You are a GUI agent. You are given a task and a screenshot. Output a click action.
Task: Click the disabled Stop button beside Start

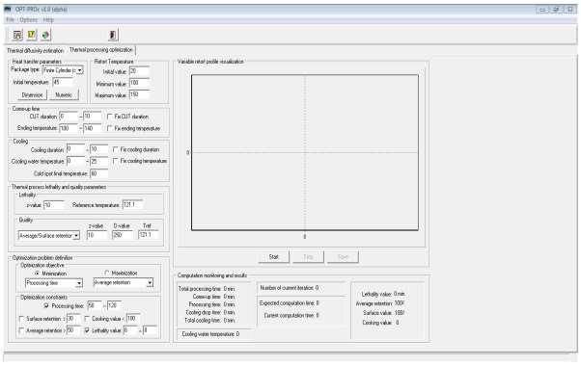click(308, 257)
